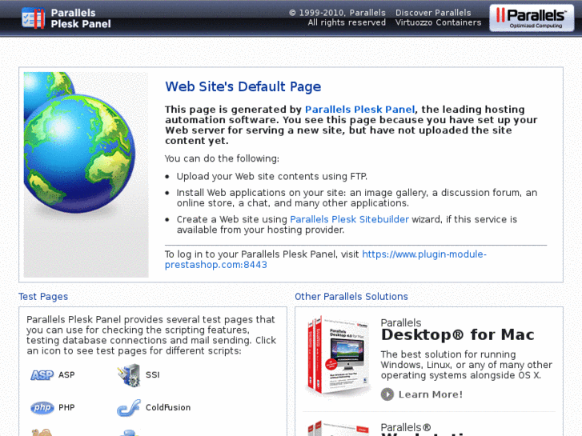Viewport: 582px width, 436px height.
Task: Open the ASP test page icon
Action: pos(42,375)
